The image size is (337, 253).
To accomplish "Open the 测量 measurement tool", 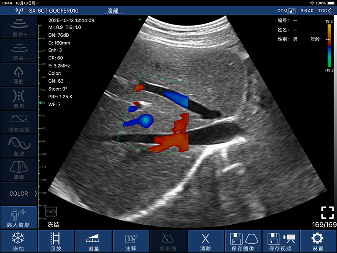I will (x=93, y=242).
